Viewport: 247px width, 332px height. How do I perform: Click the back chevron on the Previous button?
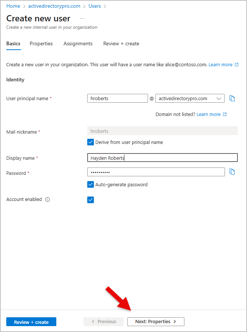93,321
